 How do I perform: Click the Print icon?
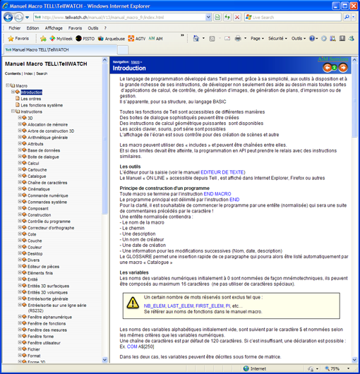[238, 38]
